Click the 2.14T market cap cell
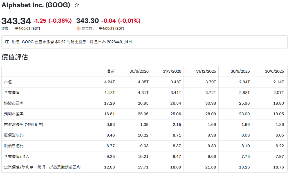289x173 pixels. coord(279,82)
